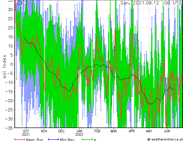This screenshot has width=183, height=141.
Task: Click the 5 value on y-axis
Action: point(12,55)
